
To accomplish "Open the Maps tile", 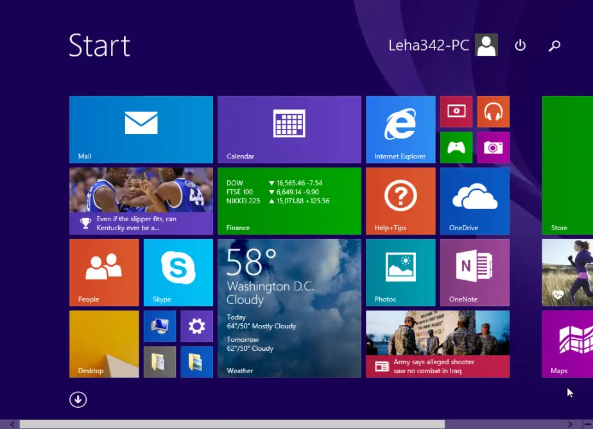I will [x=567, y=344].
